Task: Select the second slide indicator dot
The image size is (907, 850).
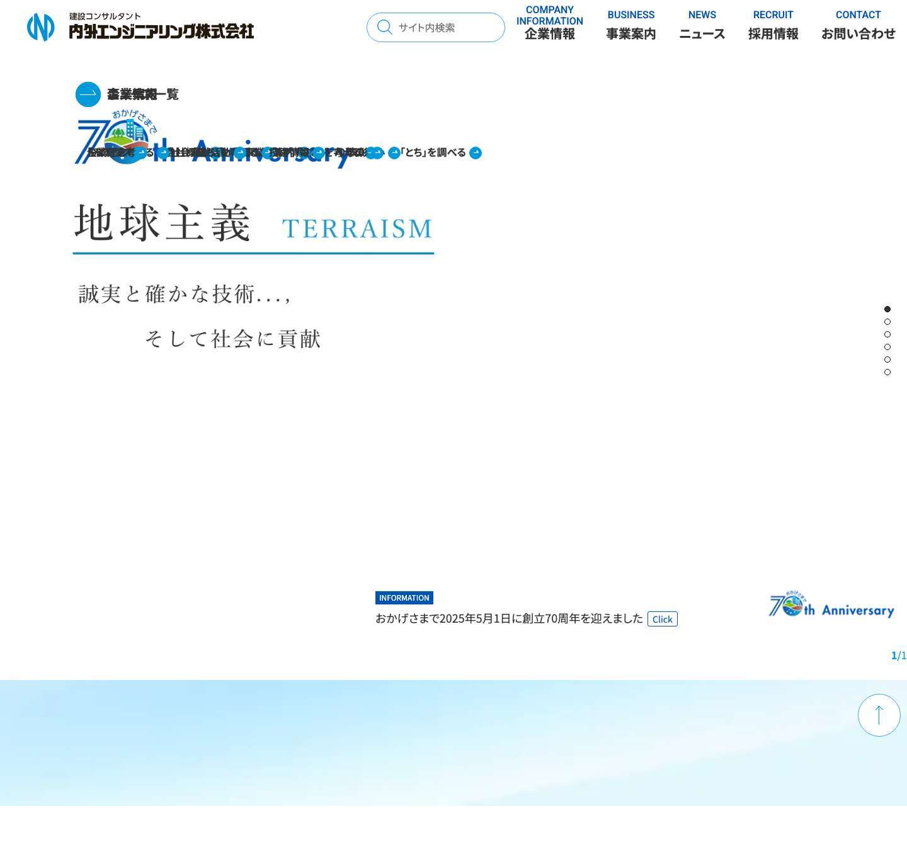Action: pyautogui.click(x=887, y=322)
